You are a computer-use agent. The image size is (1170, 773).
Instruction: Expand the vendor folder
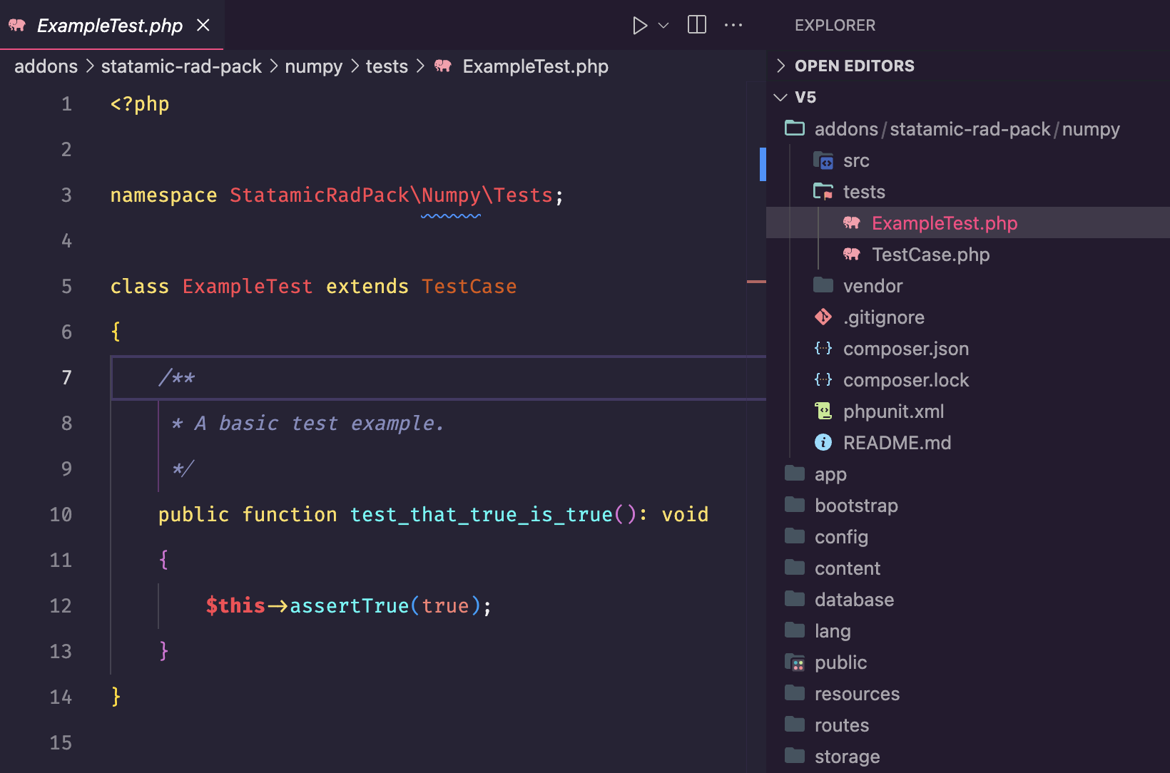click(x=968, y=285)
